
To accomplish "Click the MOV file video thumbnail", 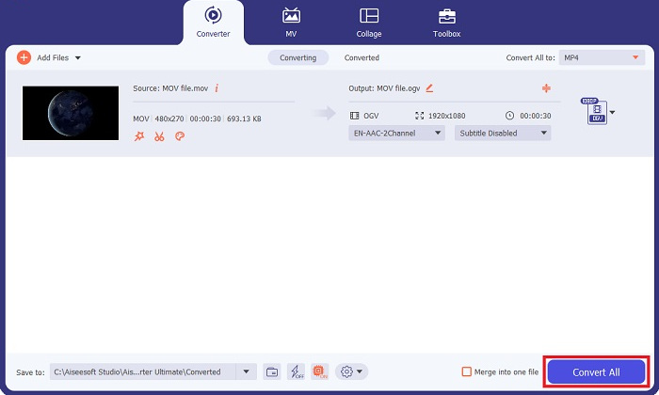I will tap(71, 113).
